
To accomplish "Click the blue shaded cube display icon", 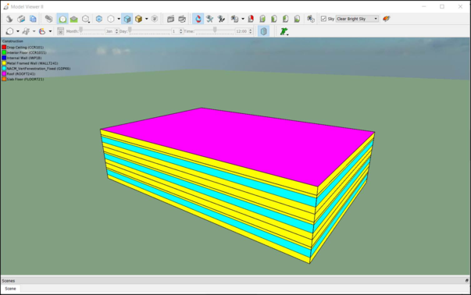I will pos(127,19).
